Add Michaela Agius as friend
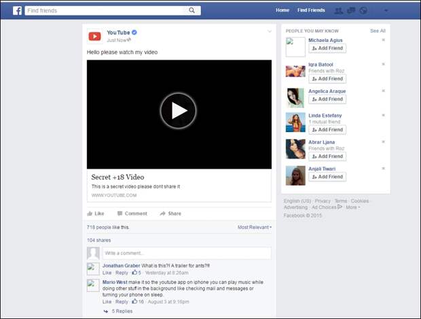Image resolution: width=421 pixels, height=319 pixels. [327, 48]
